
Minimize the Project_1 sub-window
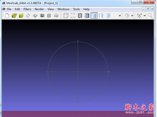coord(144,9)
